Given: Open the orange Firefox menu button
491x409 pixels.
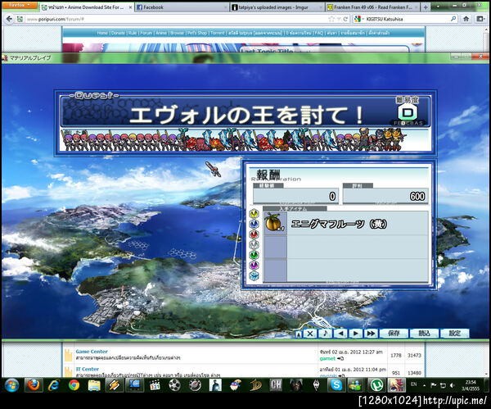Looking at the screenshot, I should click(x=19, y=6).
